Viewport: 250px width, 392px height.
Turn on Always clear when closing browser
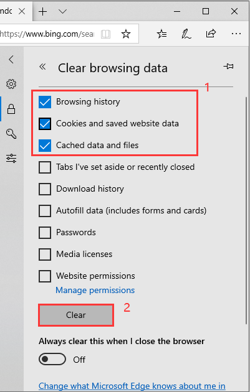point(52,359)
